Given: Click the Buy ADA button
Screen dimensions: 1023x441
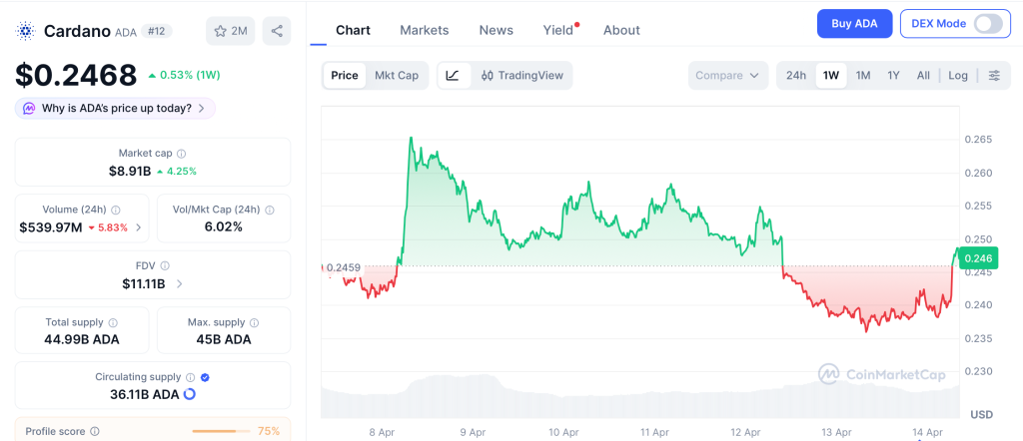Looking at the screenshot, I should (854, 24).
